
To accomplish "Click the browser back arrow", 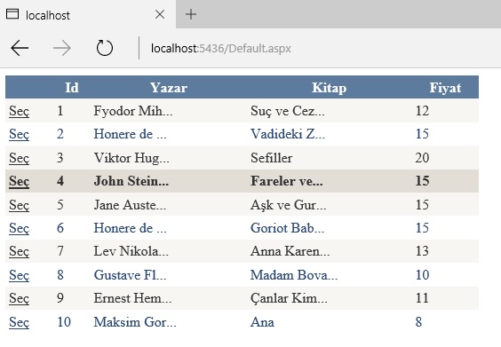I will [x=20, y=48].
